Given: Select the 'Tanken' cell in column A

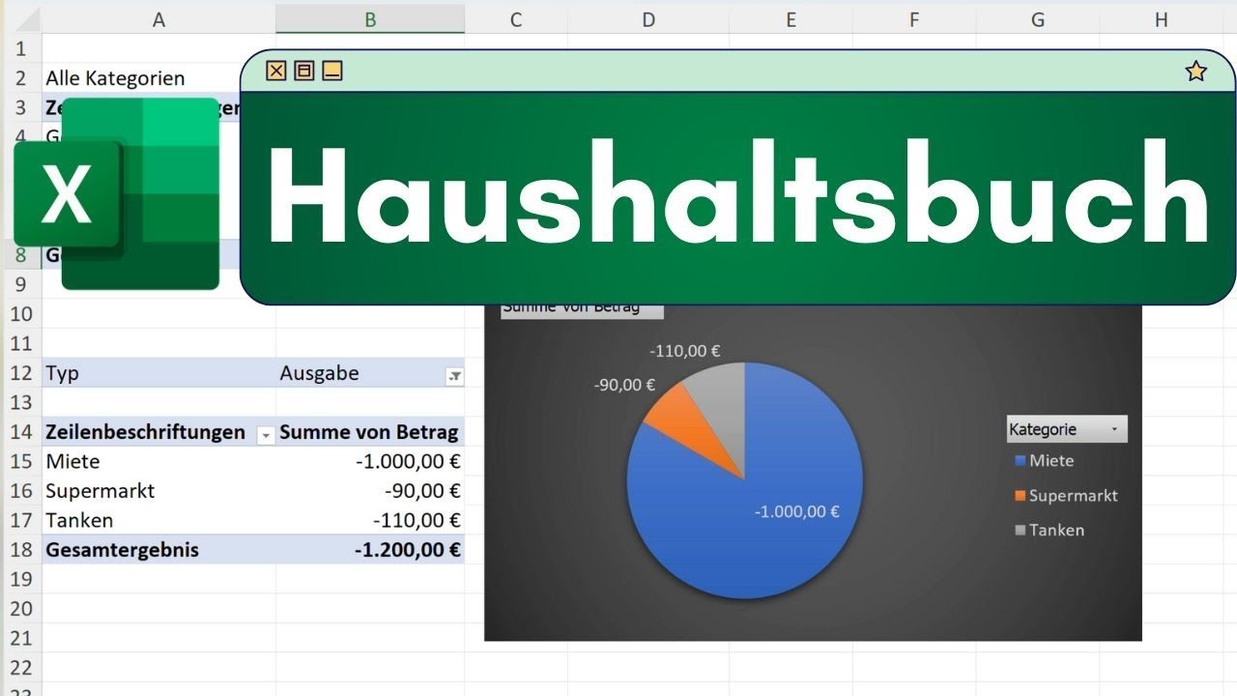Looking at the screenshot, I should tap(159, 520).
